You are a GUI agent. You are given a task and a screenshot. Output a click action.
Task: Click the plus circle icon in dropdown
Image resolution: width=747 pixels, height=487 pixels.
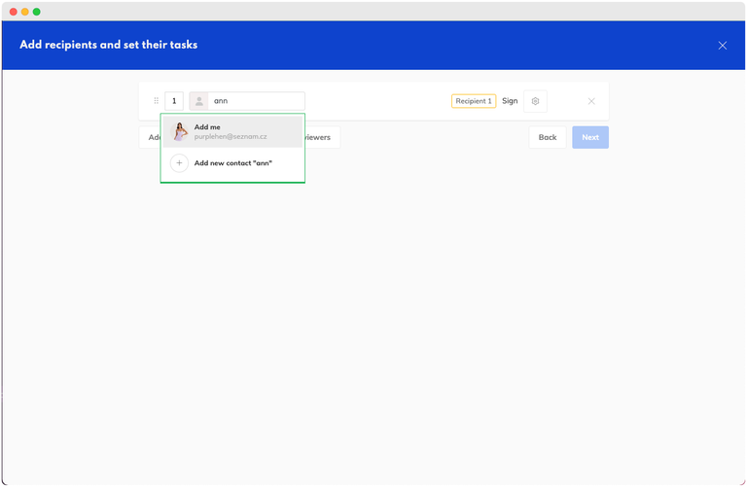[179, 163]
